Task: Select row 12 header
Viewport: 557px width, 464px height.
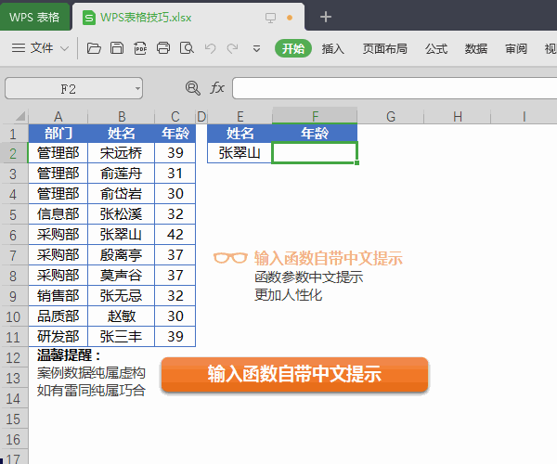Action: click(x=14, y=357)
